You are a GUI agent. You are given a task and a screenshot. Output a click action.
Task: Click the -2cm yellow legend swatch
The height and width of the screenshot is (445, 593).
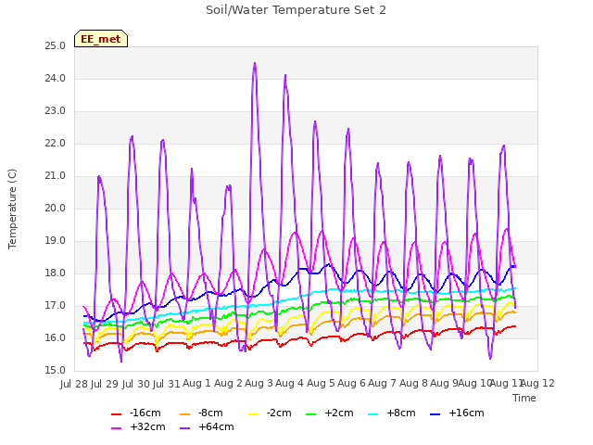click(x=254, y=414)
